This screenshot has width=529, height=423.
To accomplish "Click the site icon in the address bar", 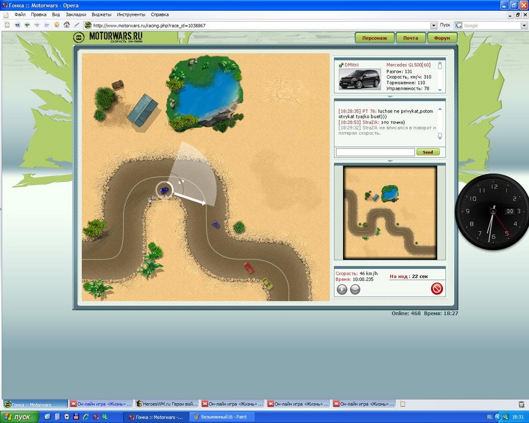I will (88, 25).
